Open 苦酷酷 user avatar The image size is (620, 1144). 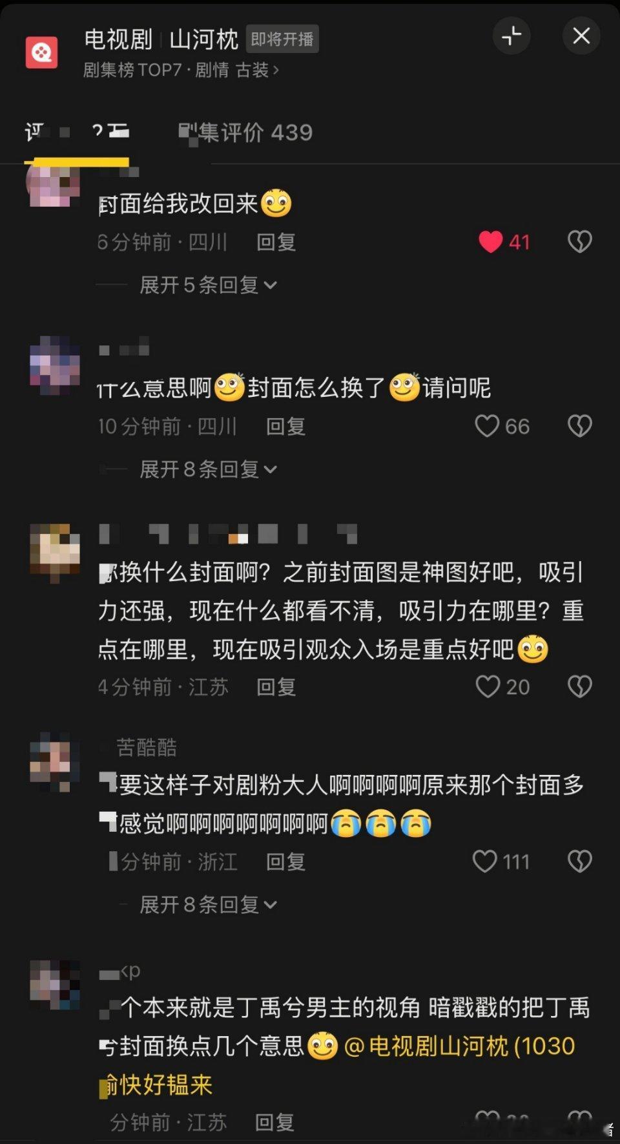coord(55,761)
